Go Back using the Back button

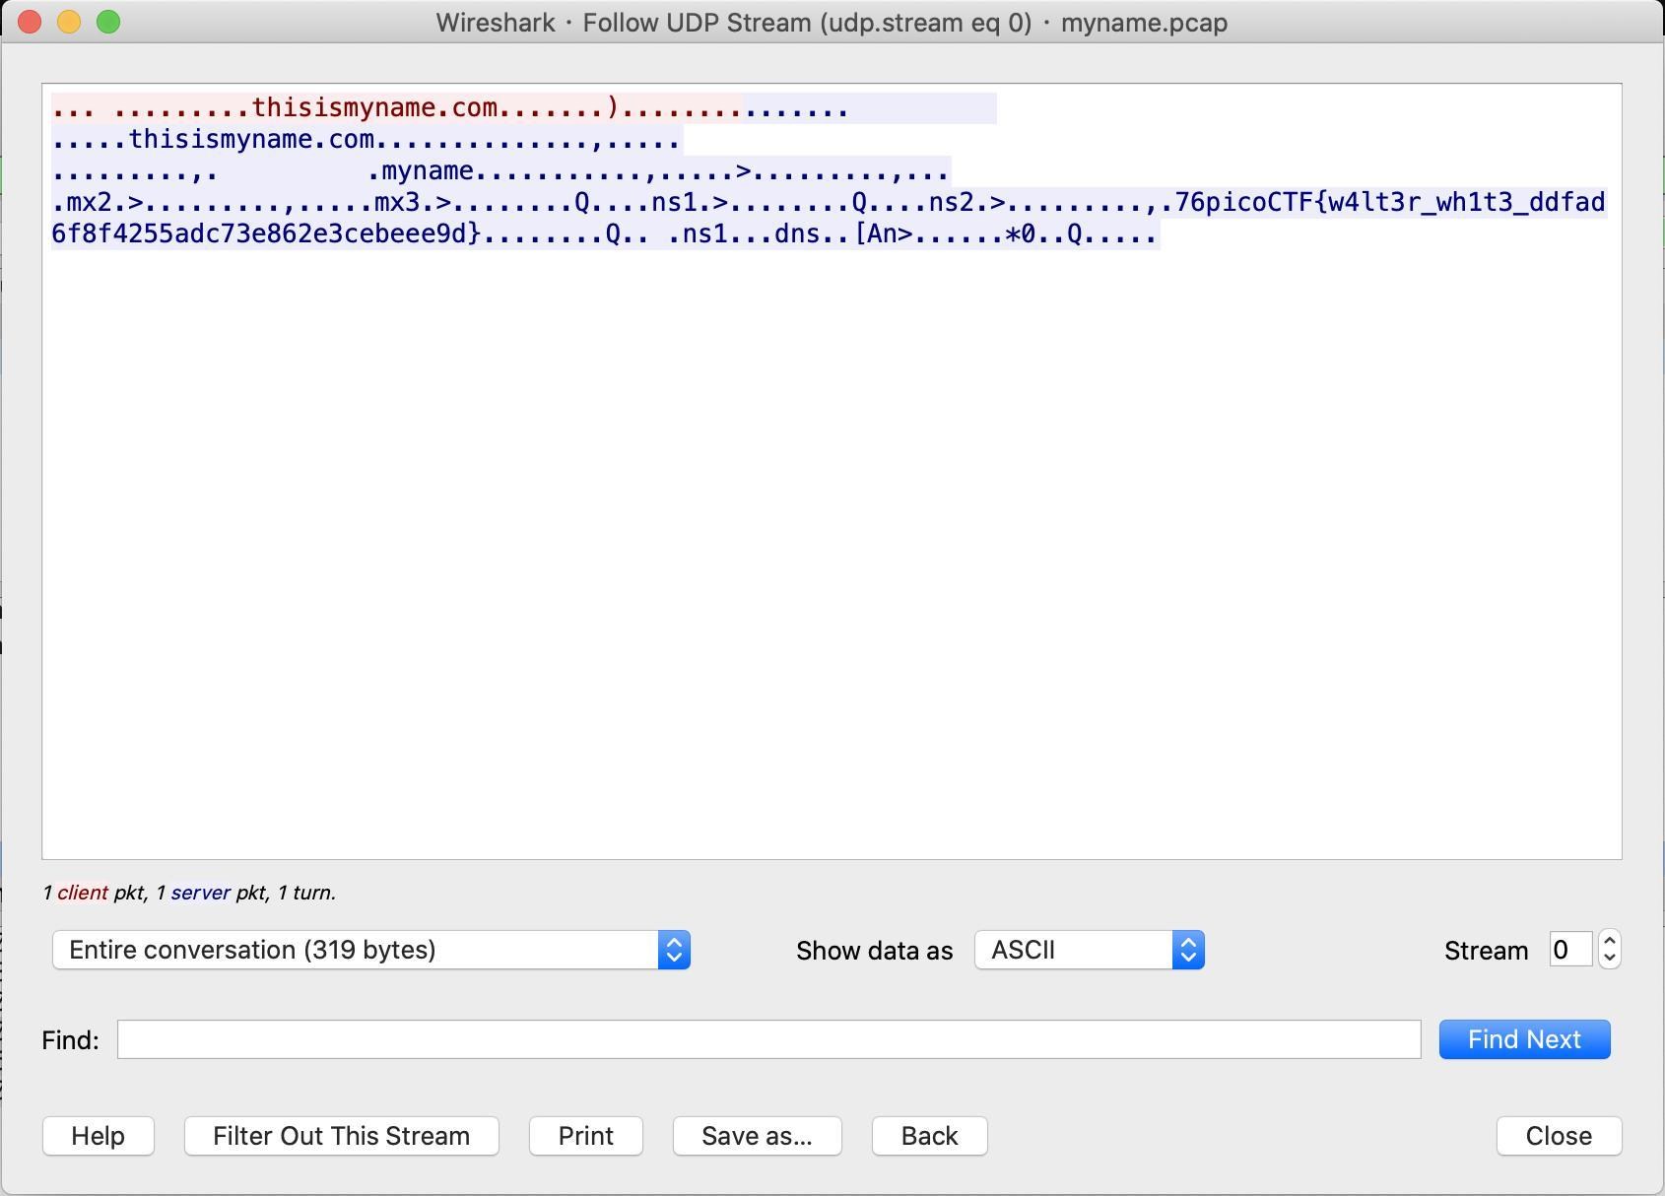pos(929,1136)
